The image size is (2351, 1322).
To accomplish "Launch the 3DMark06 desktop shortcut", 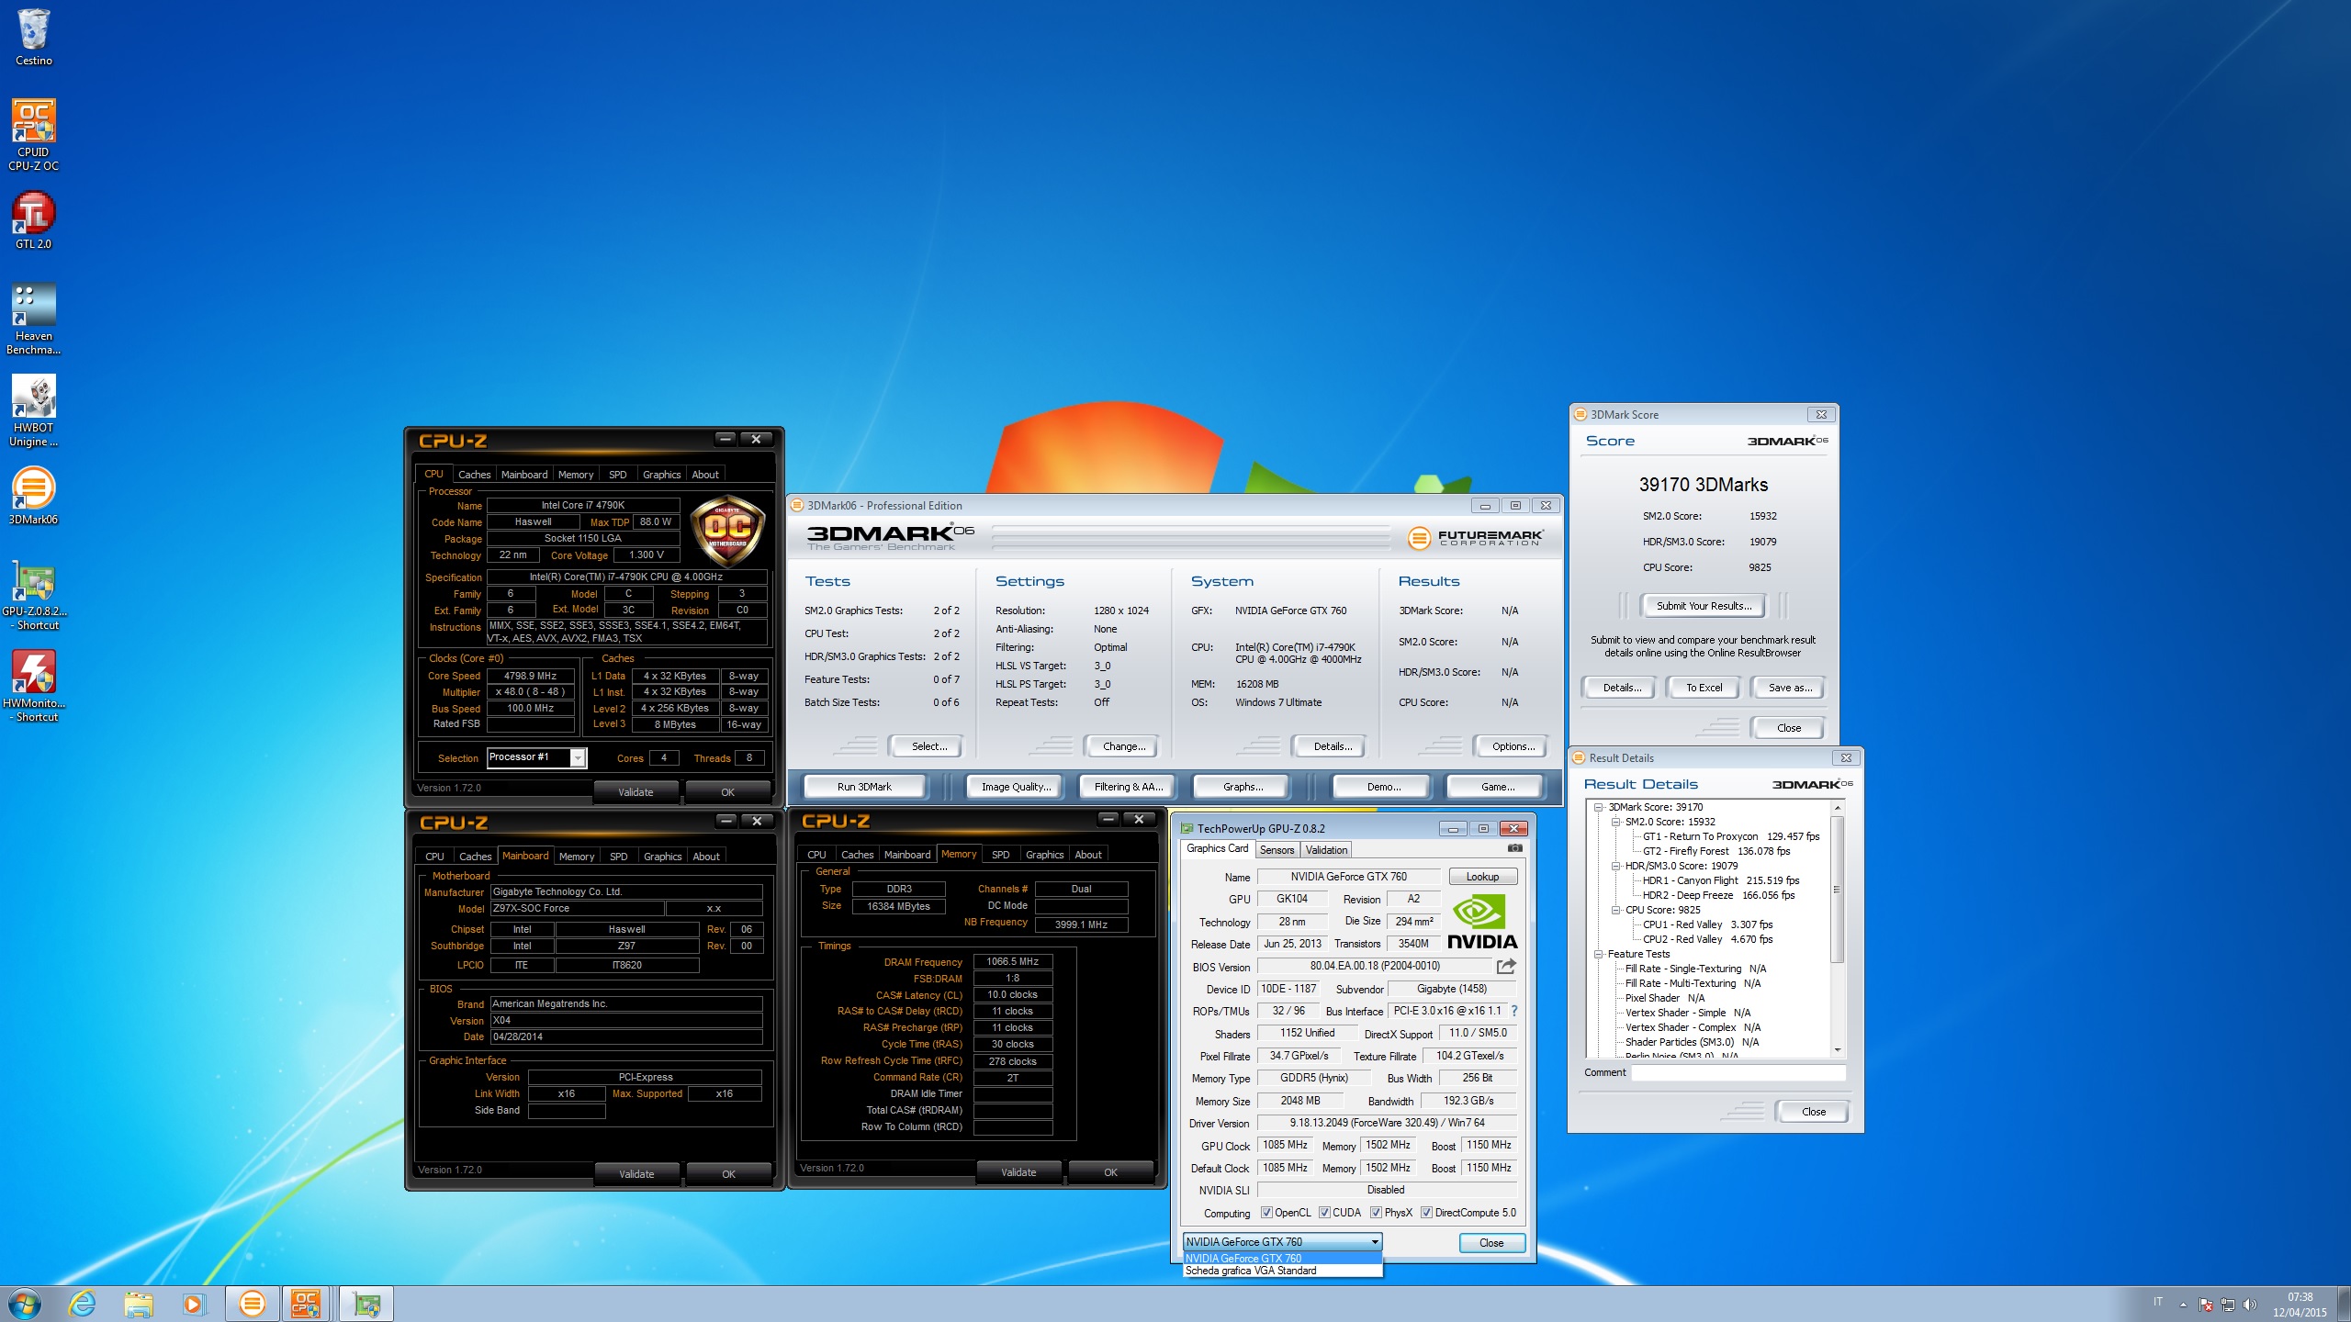I will tap(33, 496).
